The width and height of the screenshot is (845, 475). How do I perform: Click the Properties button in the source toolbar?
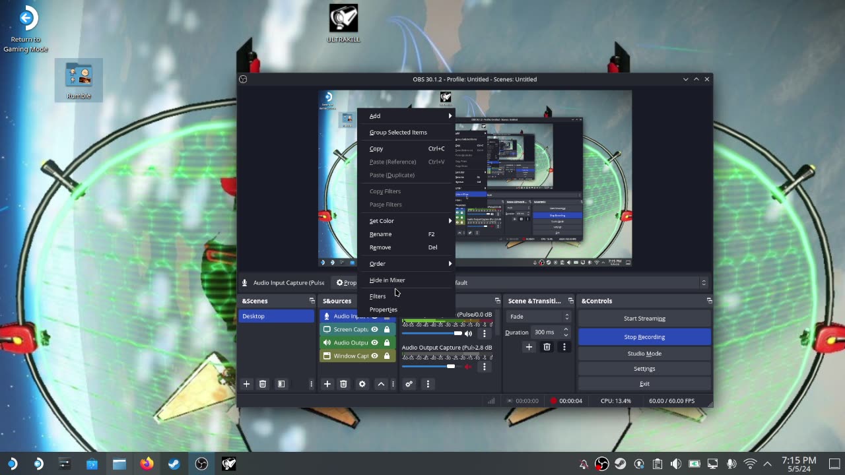click(345, 282)
